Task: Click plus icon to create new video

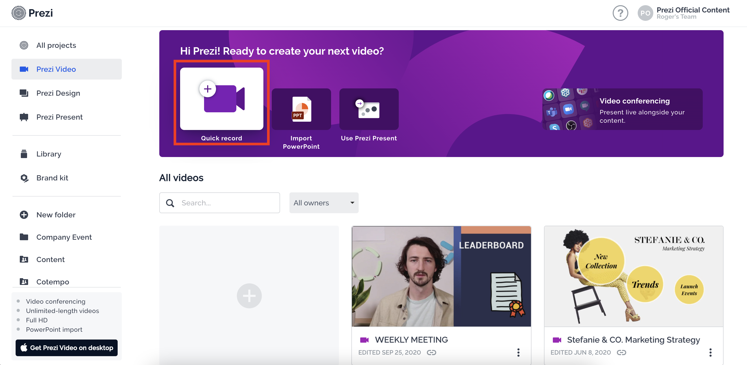Action: pos(249,296)
